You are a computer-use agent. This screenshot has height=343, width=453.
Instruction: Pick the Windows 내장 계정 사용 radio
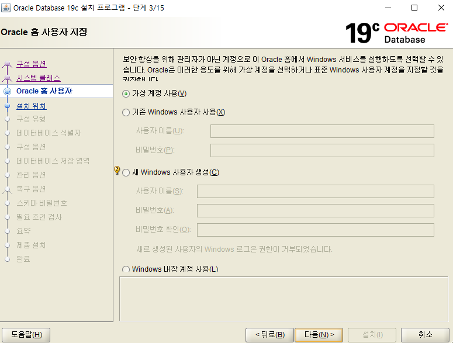click(126, 269)
